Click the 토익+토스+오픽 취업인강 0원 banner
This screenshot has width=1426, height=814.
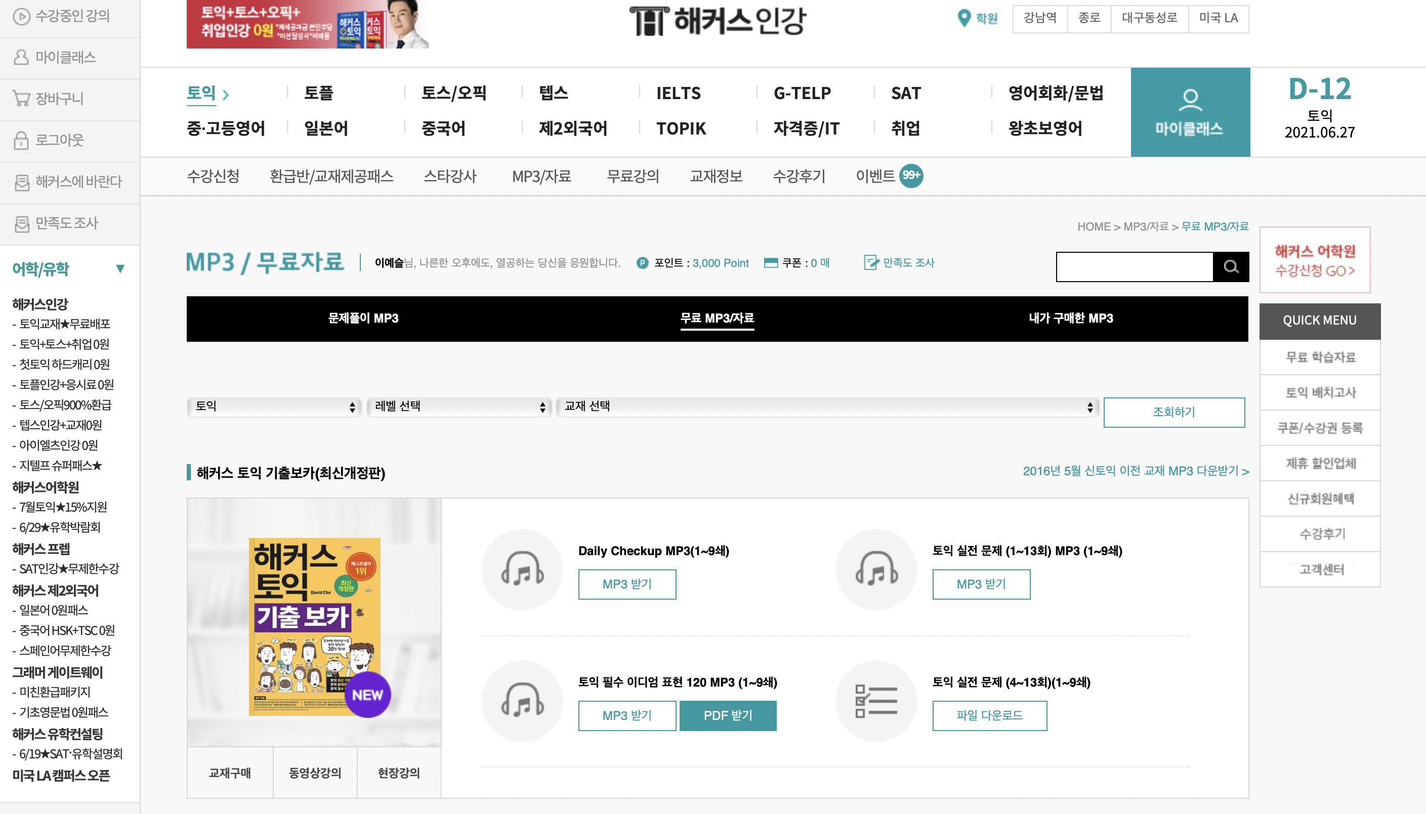point(308,24)
